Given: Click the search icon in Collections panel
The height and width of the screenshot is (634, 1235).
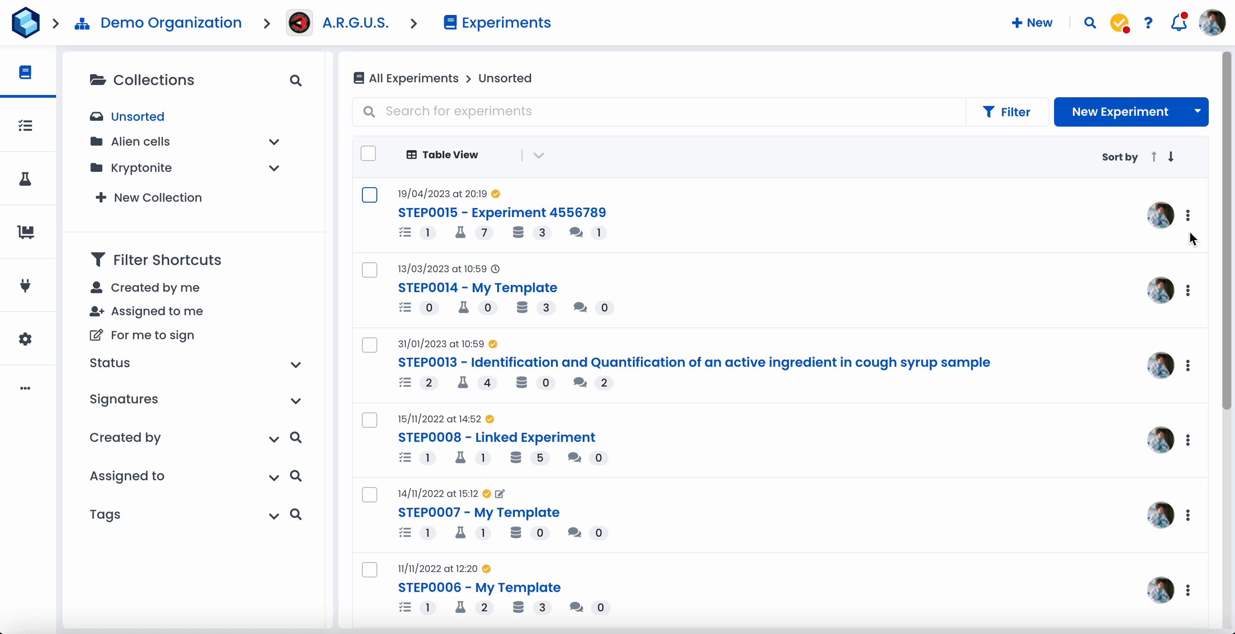Looking at the screenshot, I should [295, 80].
